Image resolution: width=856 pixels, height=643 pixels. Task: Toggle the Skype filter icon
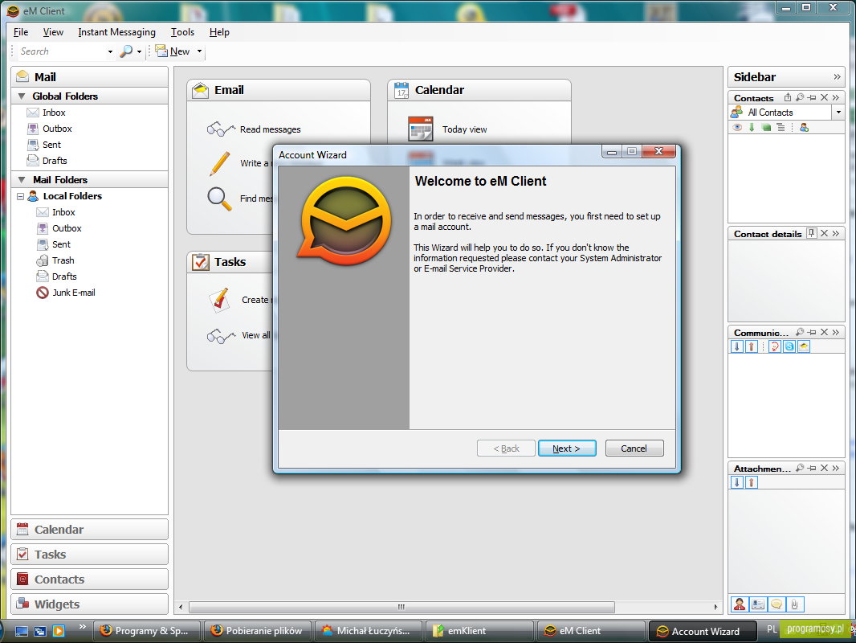[789, 346]
